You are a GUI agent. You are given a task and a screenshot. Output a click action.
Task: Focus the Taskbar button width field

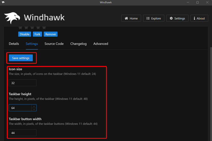tap(23, 133)
